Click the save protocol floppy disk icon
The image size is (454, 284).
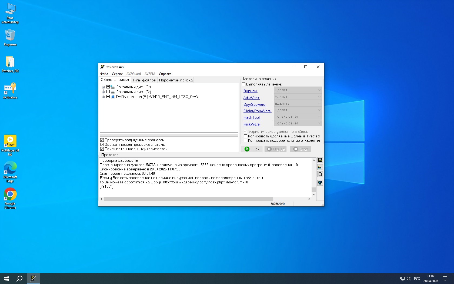(320, 160)
